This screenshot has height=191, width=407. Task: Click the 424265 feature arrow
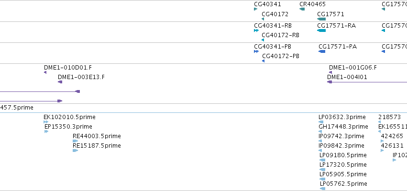(x=382, y=141)
